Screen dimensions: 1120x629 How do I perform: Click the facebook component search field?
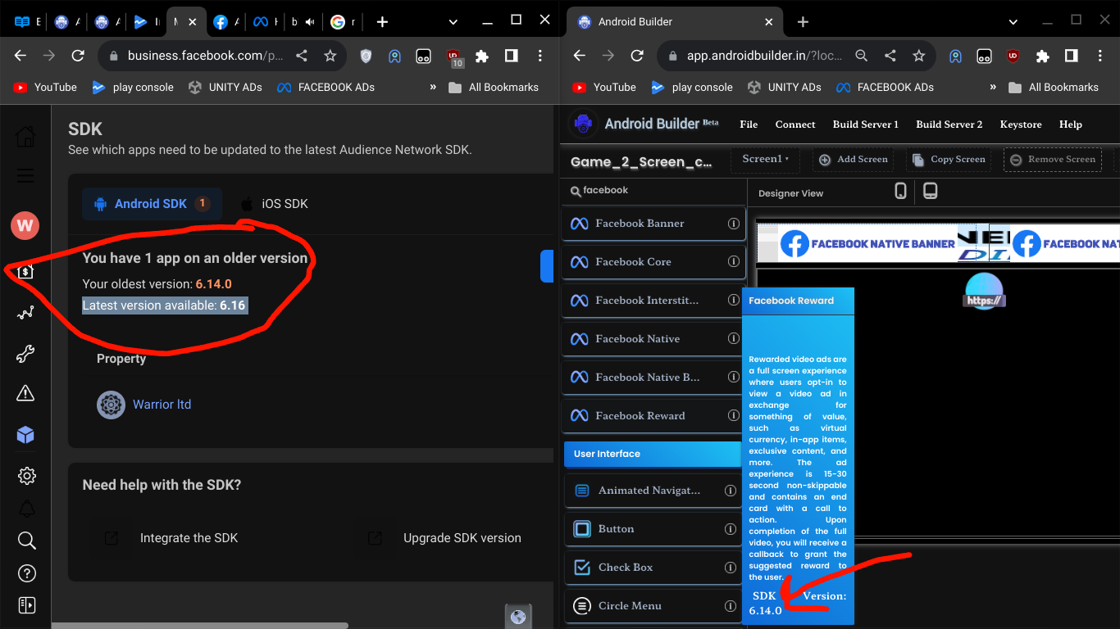(653, 191)
